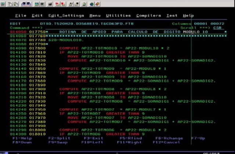Open the Edit menu

coord(37,16)
